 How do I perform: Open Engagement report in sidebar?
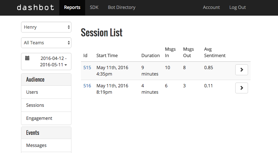pyautogui.click(x=39, y=118)
